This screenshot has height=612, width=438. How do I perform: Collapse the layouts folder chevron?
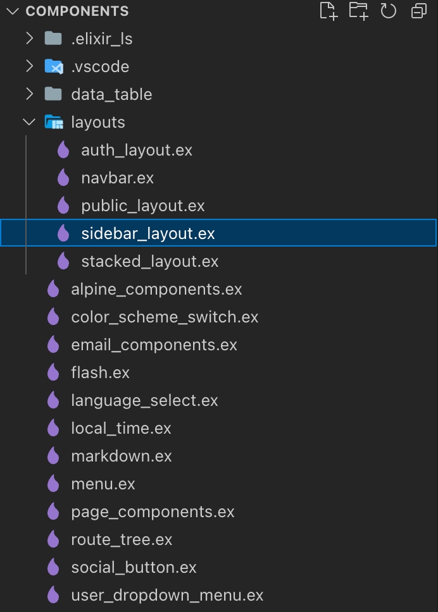29,122
